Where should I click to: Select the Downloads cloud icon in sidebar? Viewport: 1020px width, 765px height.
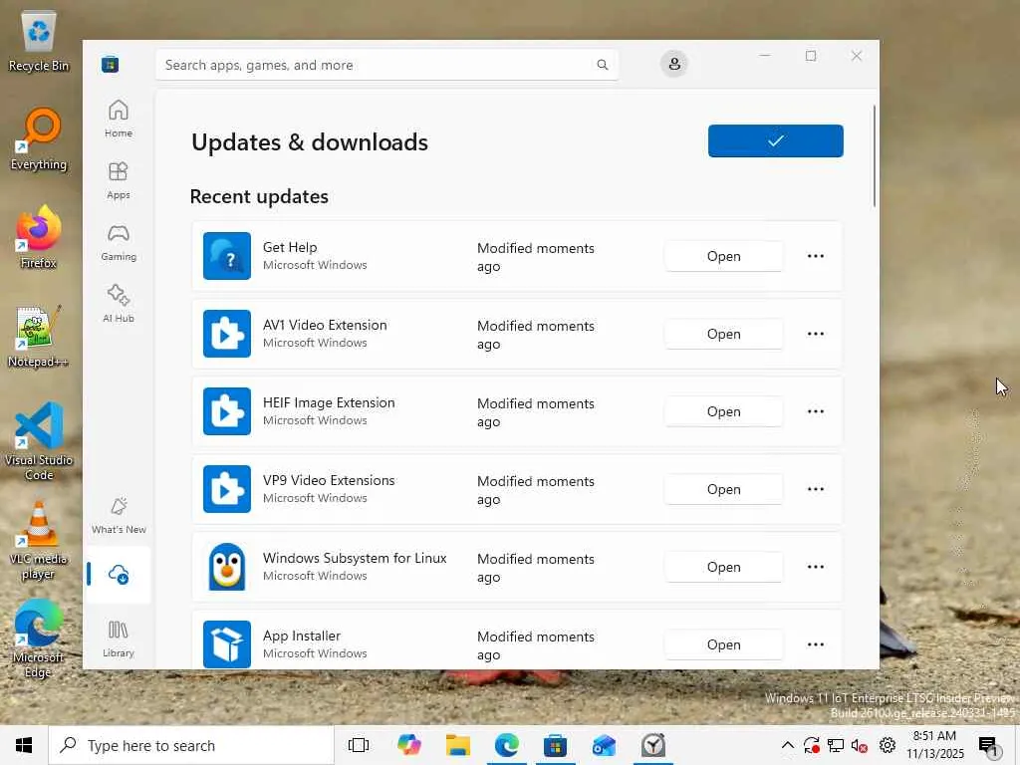[119, 575]
